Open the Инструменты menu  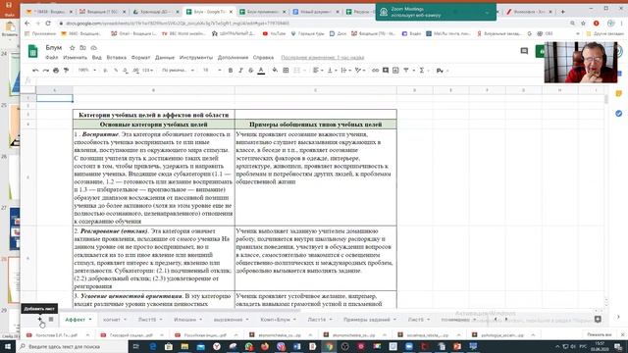(x=196, y=58)
